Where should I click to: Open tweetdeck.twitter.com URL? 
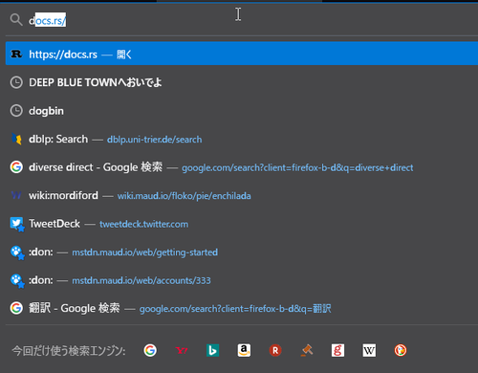pyautogui.click(x=143, y=224)
